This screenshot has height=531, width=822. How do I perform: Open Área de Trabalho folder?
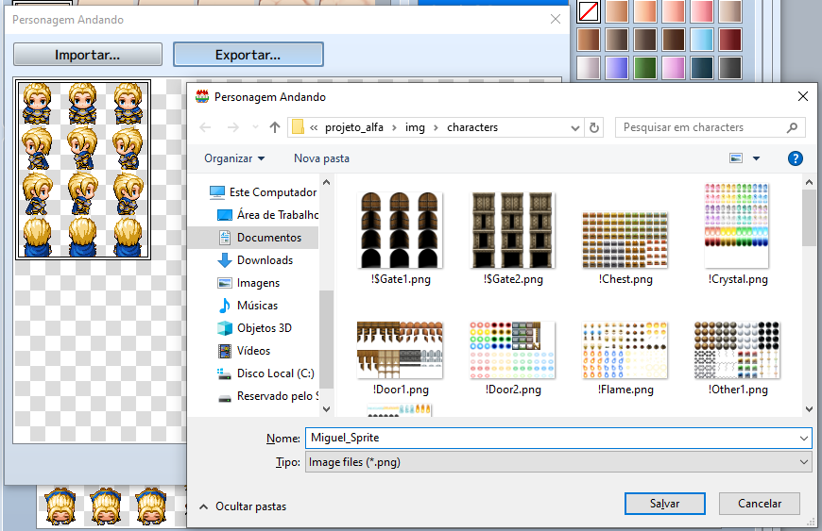(x=267, y=214)
